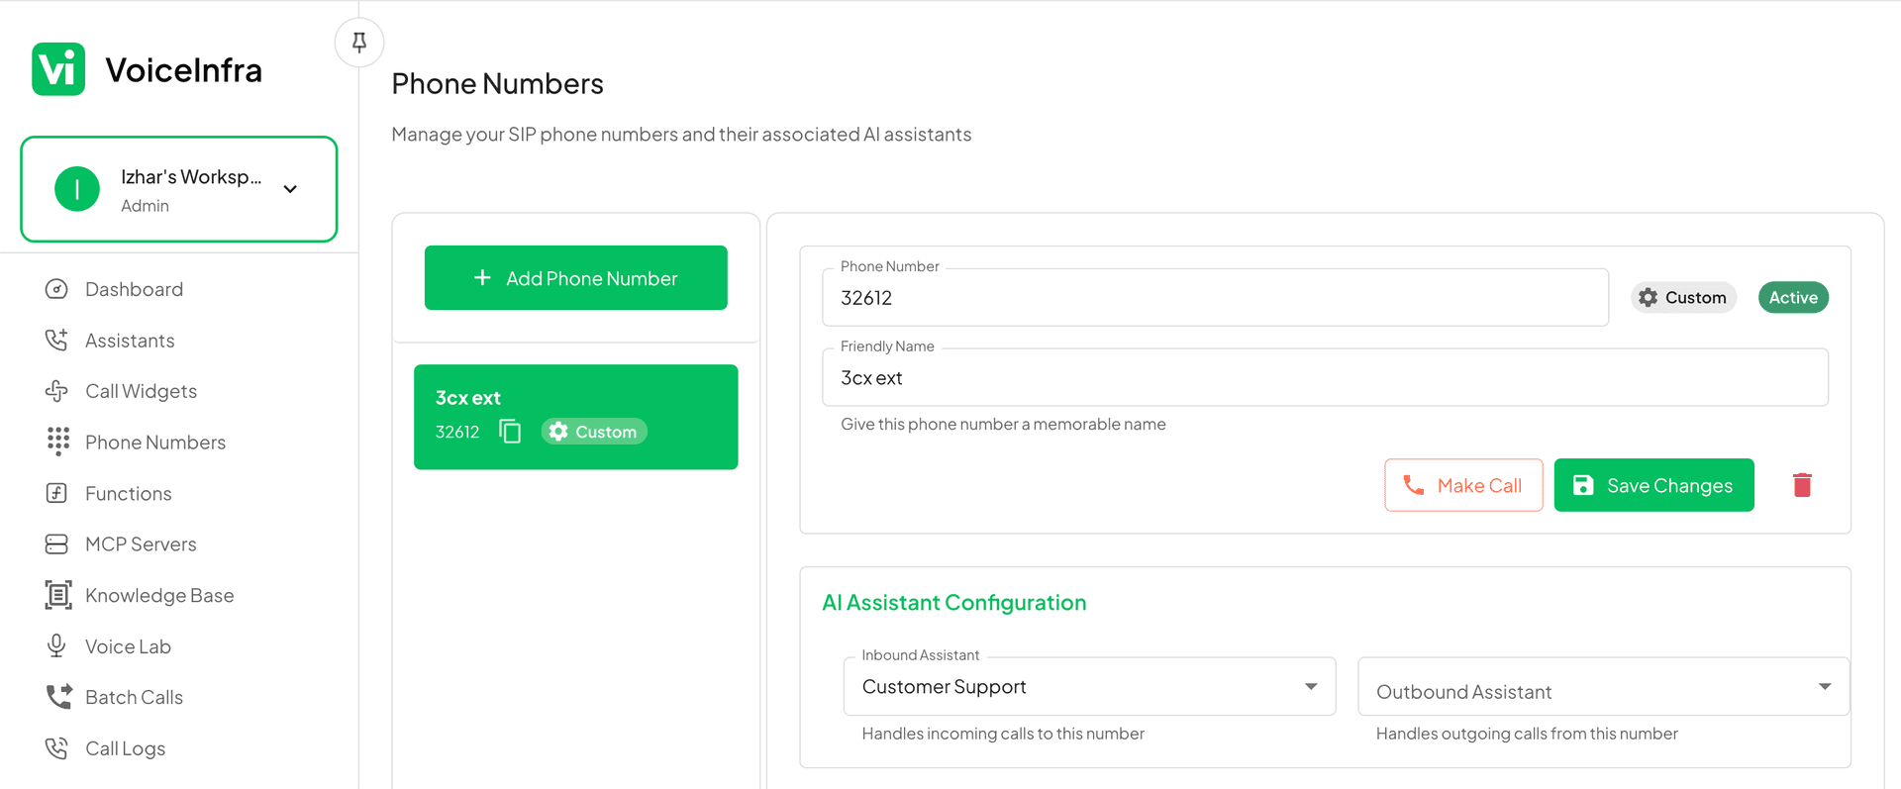The height and width of the screenshot is (789, 1901).
Task: Copy the 32612 extension number
Action: coord(510,432)
